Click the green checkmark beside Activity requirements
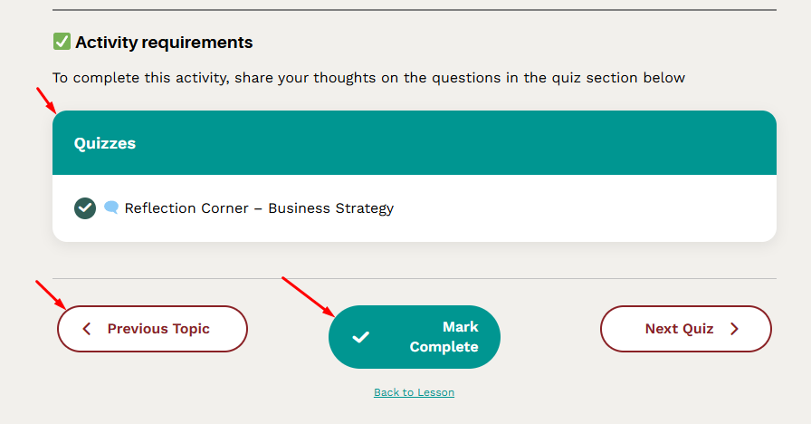 pos(62,42)
